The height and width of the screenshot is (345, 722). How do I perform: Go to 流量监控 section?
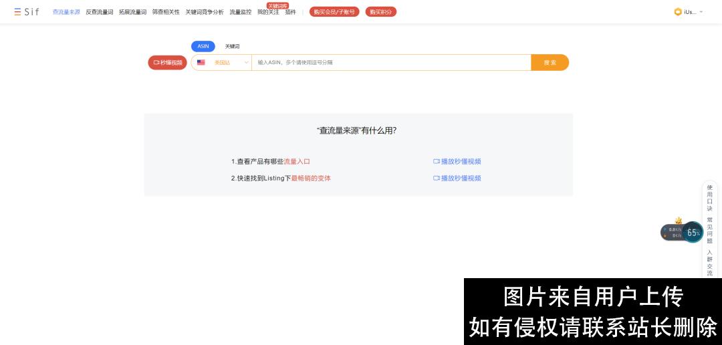241,12
